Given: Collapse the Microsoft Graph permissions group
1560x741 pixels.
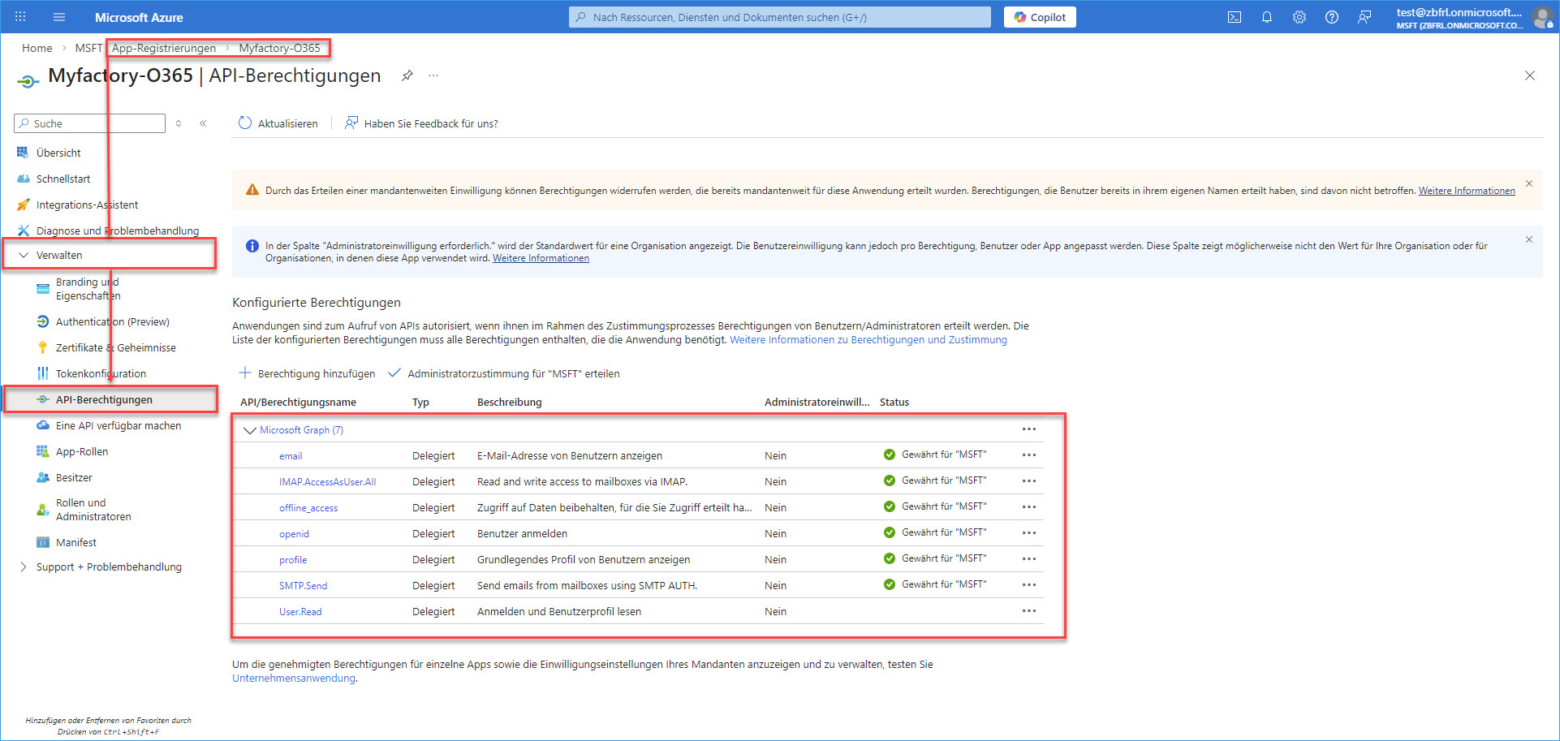Looking at the screenshot, I should [250, 429].
